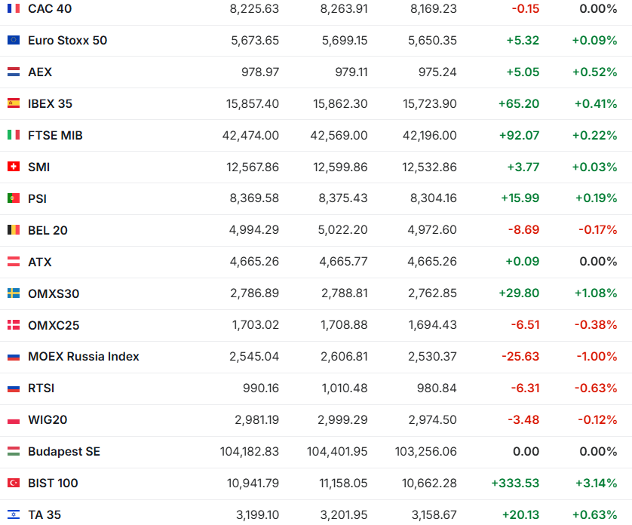
Task: Click the Denmark flag icon beside OMXC25
Action: point(14,325)
